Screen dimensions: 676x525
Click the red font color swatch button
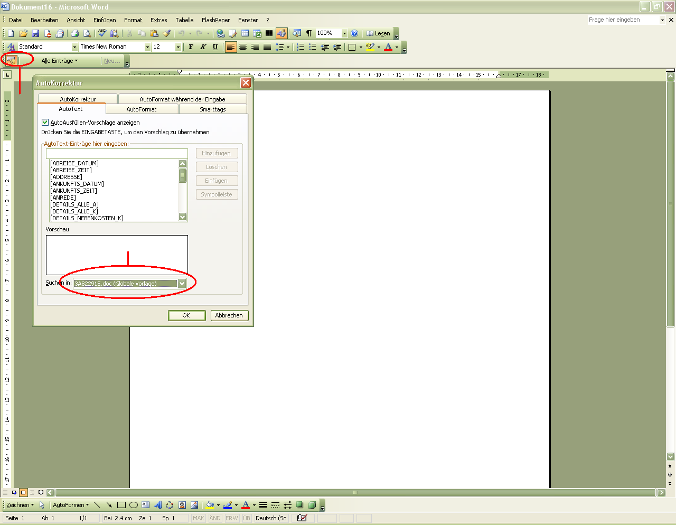pos(388,47)
